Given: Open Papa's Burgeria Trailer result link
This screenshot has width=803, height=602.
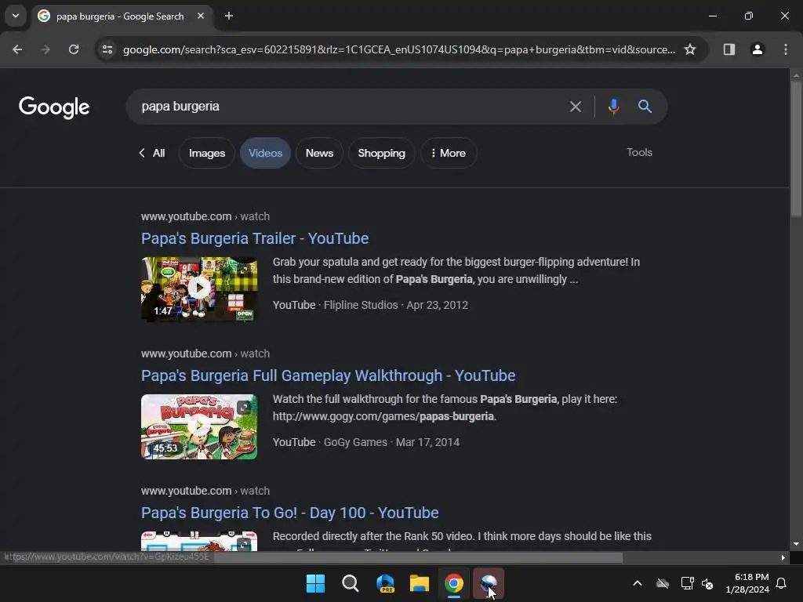Looking at the screenshot, I should tap(255, 238).
